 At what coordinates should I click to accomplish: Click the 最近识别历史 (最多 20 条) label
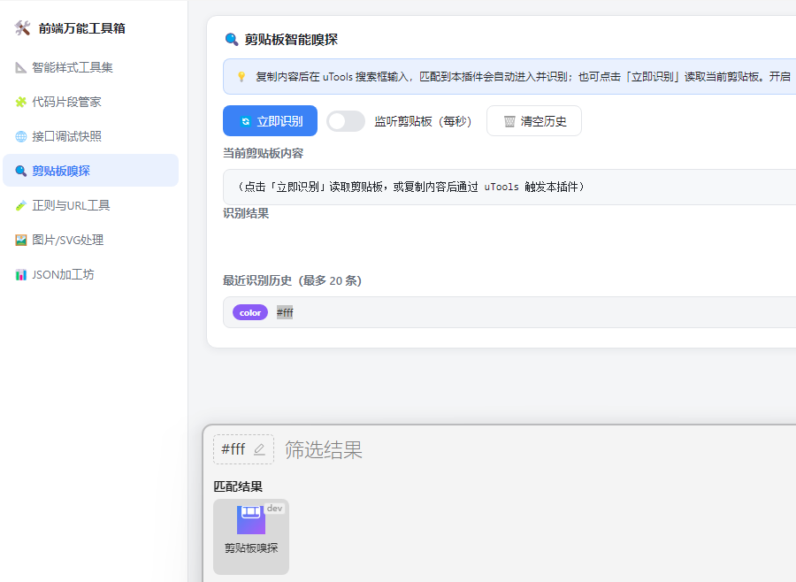tap(293, 280)
